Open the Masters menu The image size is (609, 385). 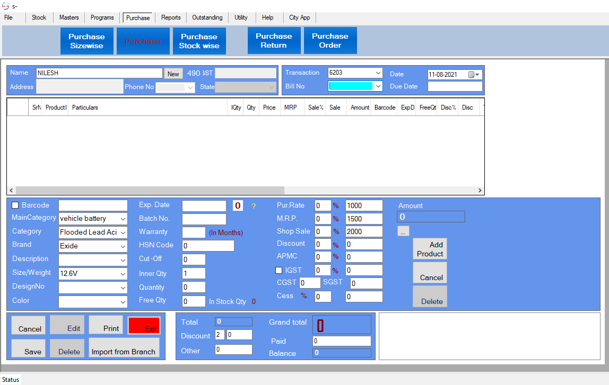coord(69,17)
